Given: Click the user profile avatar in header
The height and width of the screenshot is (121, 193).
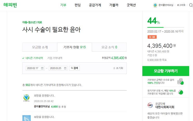Looking at the screenshot, I should pos(155,5).
